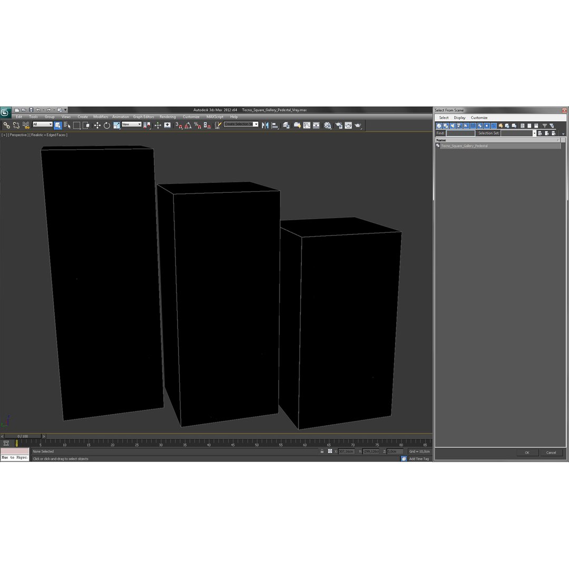Open the Curve Editor

click(307, 125)
